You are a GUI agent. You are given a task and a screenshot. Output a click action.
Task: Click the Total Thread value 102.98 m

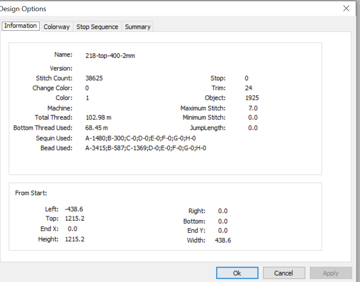(x=99, y=117)
